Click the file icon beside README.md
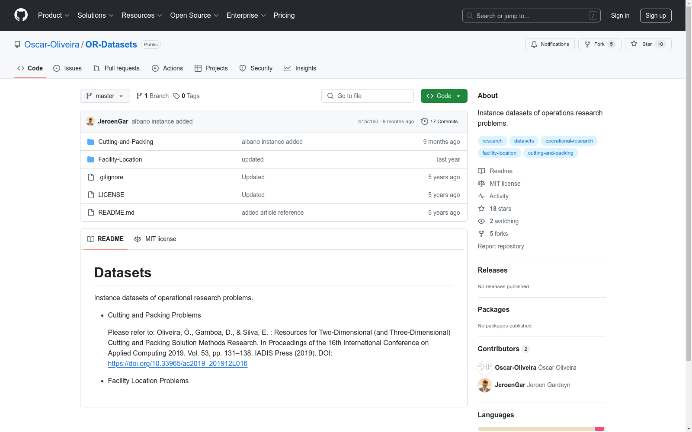Image resolution: width=692 pixels, height=432 pixels. tap(91, 213)
